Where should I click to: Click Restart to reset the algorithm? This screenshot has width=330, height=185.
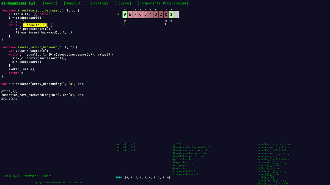click(31, 176)
